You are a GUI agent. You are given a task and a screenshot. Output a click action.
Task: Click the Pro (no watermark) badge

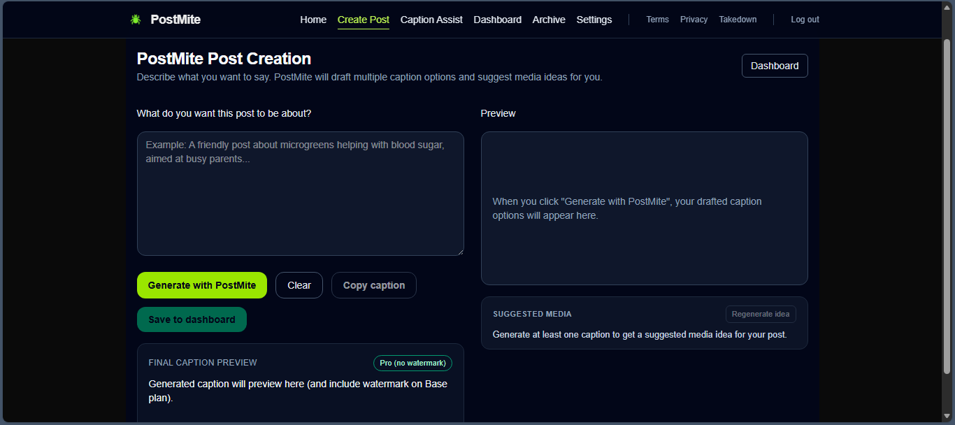[x=412, y=363]
